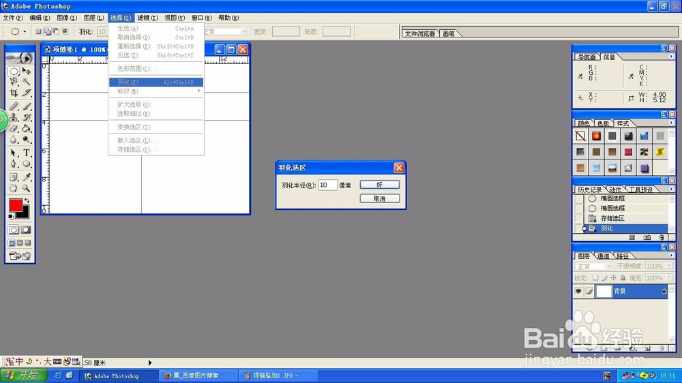Open the 修改 submenu entry
Screen dimensions: 682x383
pyautogui.click(x=155, y=91)
